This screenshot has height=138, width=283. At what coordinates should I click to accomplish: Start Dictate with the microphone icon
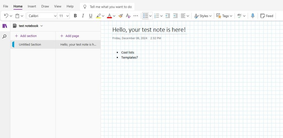253,16
